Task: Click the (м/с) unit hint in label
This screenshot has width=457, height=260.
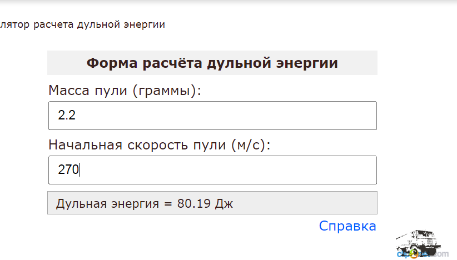Action: (251, 145)
